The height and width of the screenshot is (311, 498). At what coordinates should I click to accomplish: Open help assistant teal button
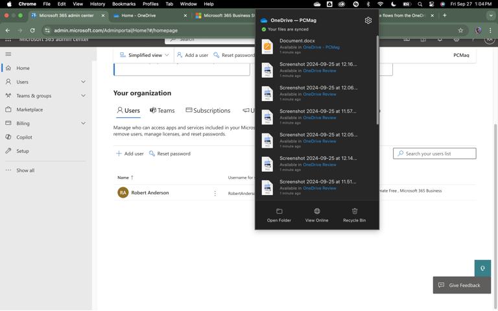pyautogui.click(x=482, y=268)
